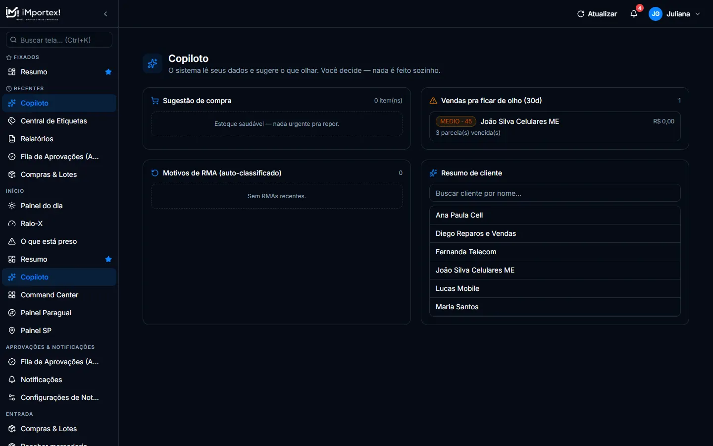713x446 pixels.
Task: Open Fila de Aprovações under Recentes
Action: 59,157
